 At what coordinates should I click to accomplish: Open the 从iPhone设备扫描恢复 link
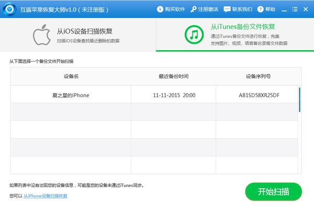[46, 196]
